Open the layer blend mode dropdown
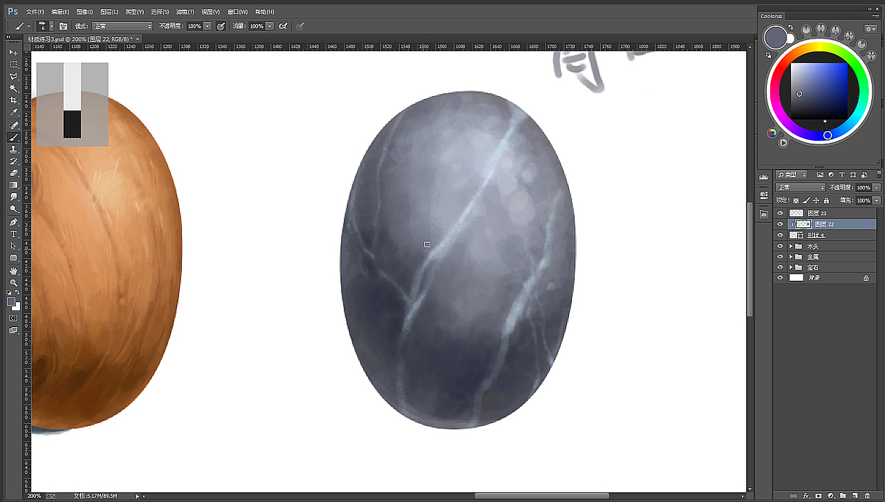This screenshot has width=885, height=502. (x=801, y=187)
